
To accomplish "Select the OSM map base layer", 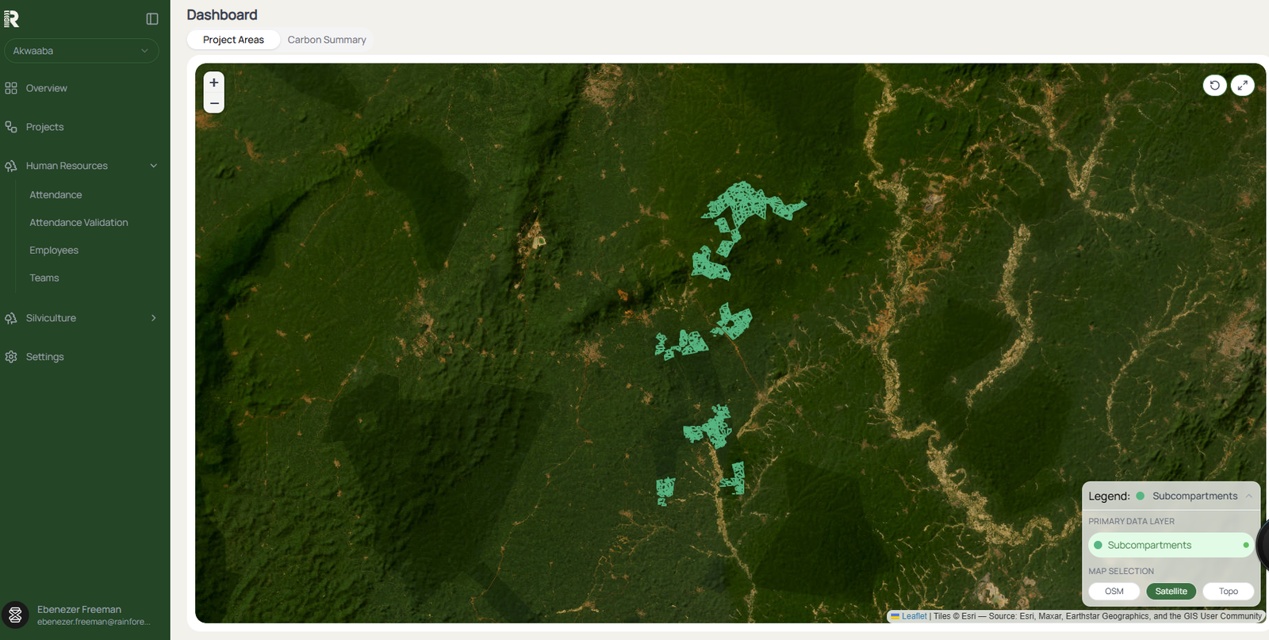I will tap(1114, 591).
